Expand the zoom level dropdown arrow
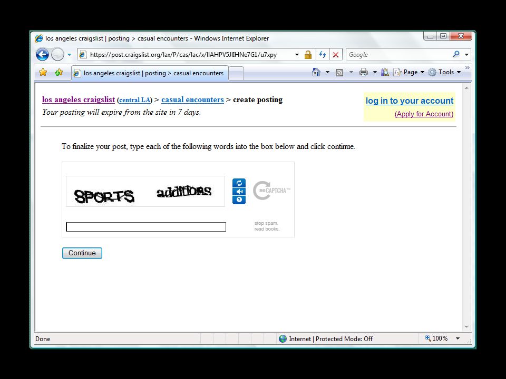 click(x=458, y=338)
